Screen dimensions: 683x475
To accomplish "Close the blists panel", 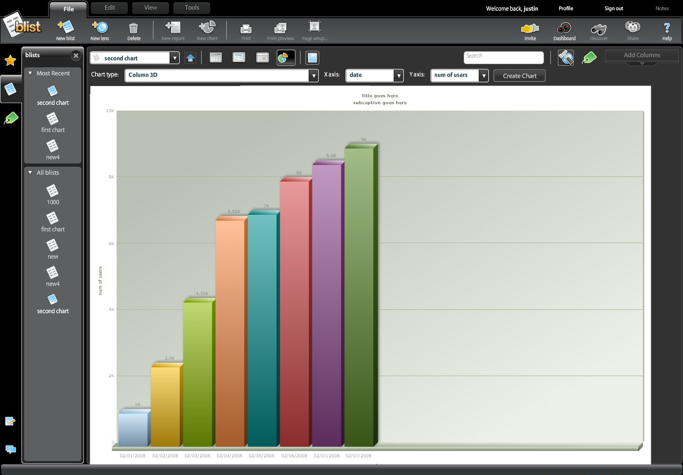I will click(76, 56).
